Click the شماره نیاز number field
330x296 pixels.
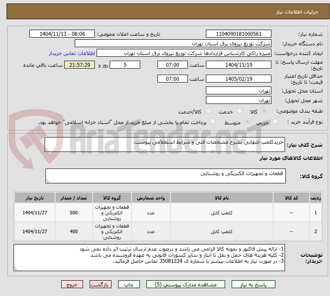click(239, 34)
